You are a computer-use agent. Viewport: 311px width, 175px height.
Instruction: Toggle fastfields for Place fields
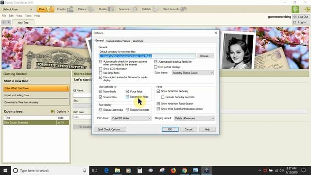coord(127,91)
